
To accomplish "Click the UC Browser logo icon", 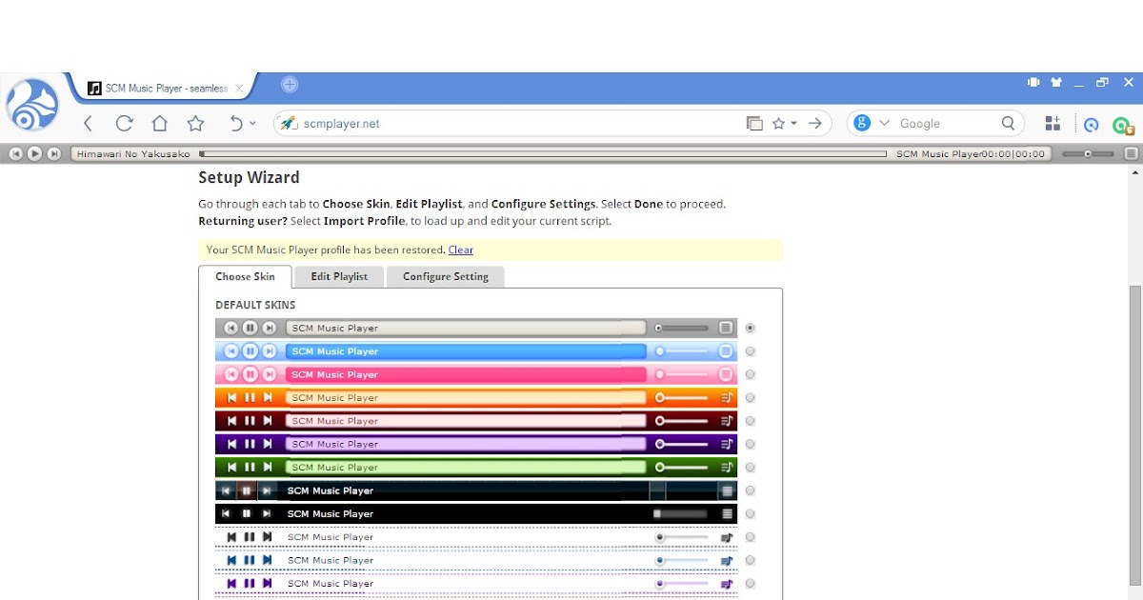I will click(32, 105).
